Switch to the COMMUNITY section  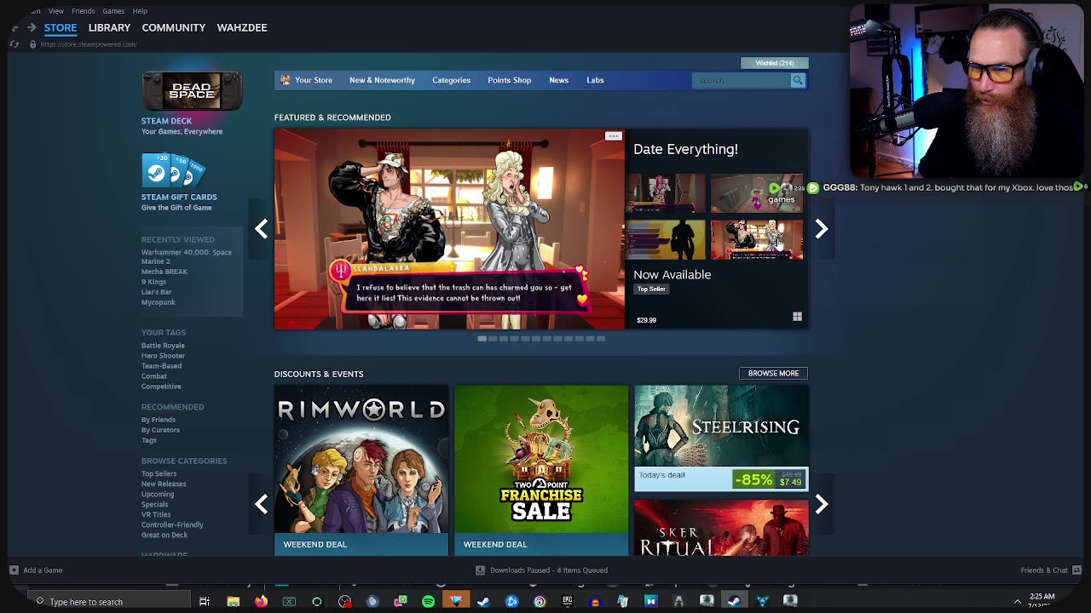174,27
